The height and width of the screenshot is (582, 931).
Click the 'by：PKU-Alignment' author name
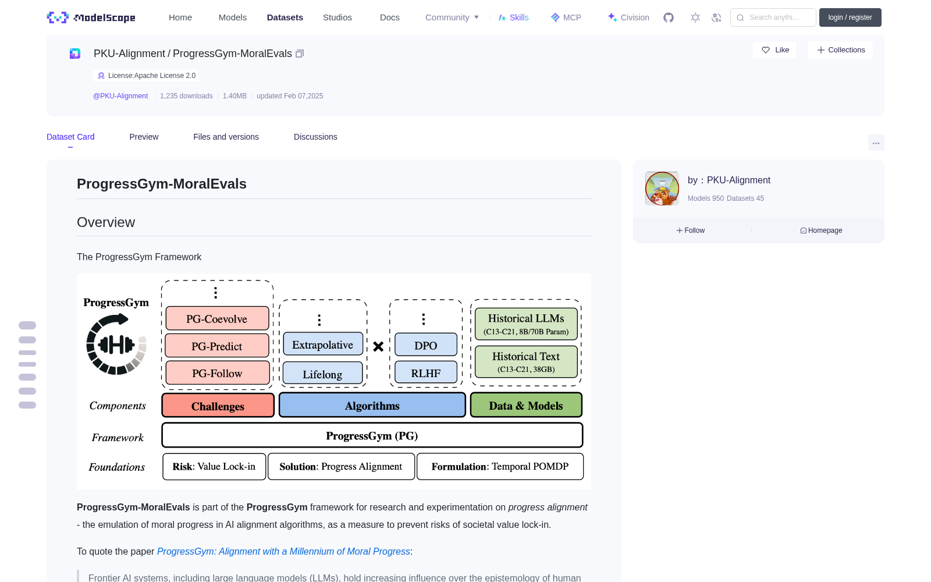[729, 180]
